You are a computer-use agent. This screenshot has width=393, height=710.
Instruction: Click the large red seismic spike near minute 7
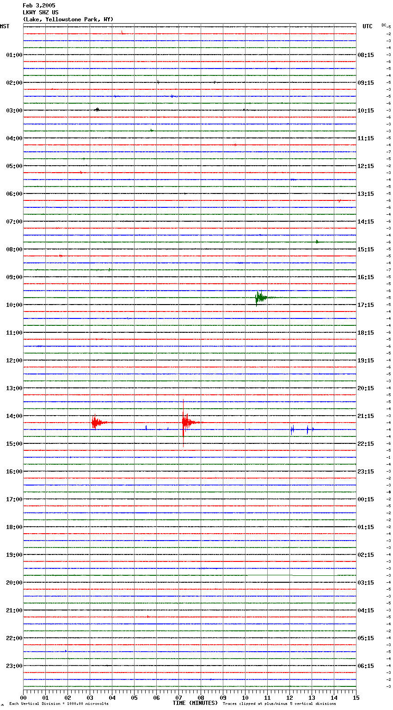184,422
